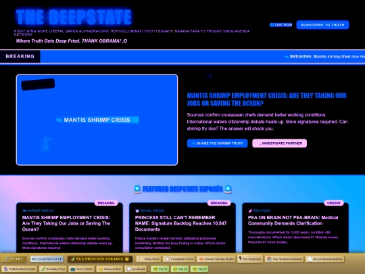This screenshot has width=365, height=274.
Task: Click the scrolling Mantis shrimp fried rice ticker text
Action: (x=324, y=56)
